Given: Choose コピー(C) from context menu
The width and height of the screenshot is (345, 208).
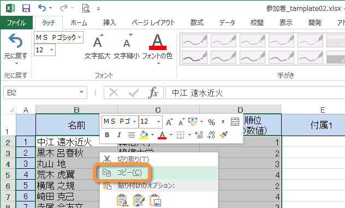Looking at the screenshot, I should [159, 173].
